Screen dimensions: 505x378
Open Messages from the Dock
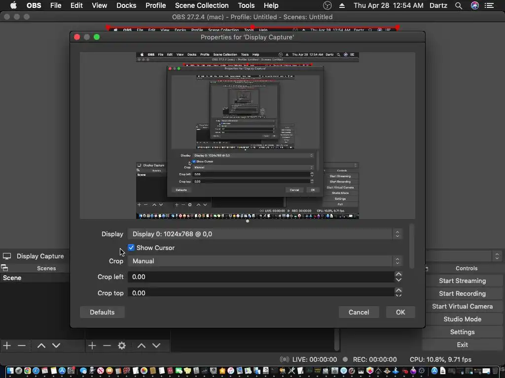tap(83, 371)
